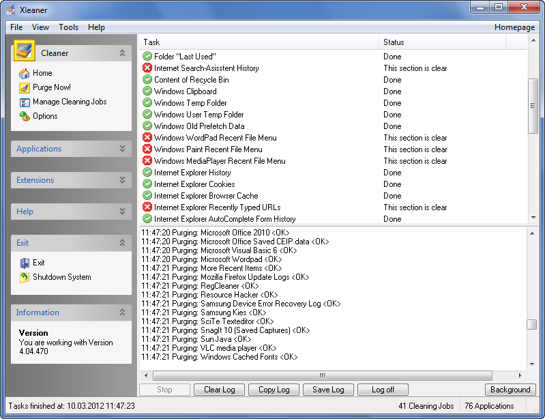Screen dimensions: 545x419
Task: Click the log horizontal scroll left arrow
Action: pos(146,375)
